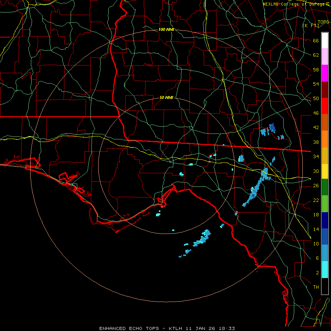Viewport: 331px width, 331px height.
Task: Click the white swatch in the tops legend
Action: [x=325, y=40]
